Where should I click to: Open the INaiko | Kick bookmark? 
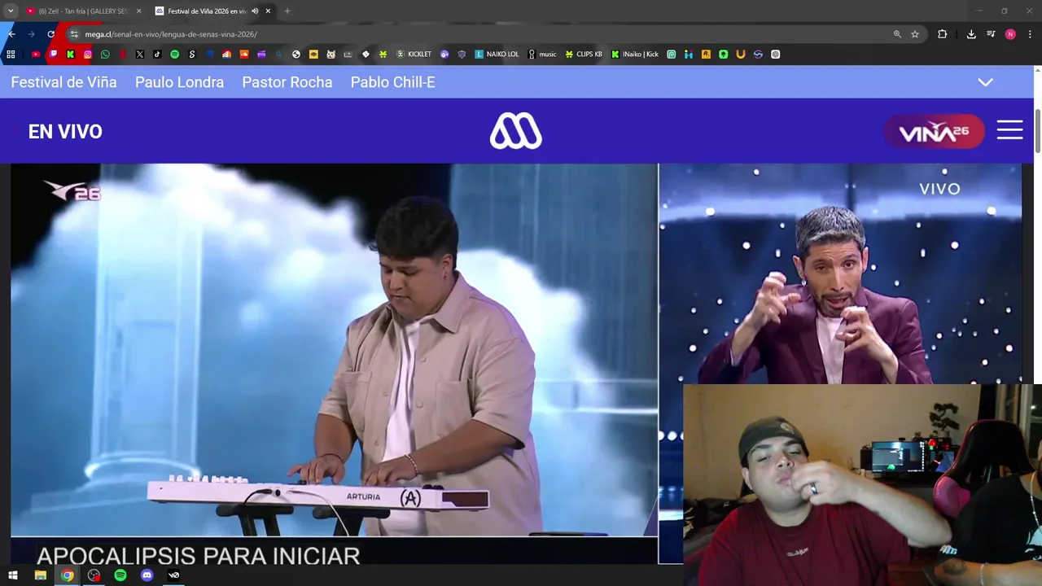(635, 55)
